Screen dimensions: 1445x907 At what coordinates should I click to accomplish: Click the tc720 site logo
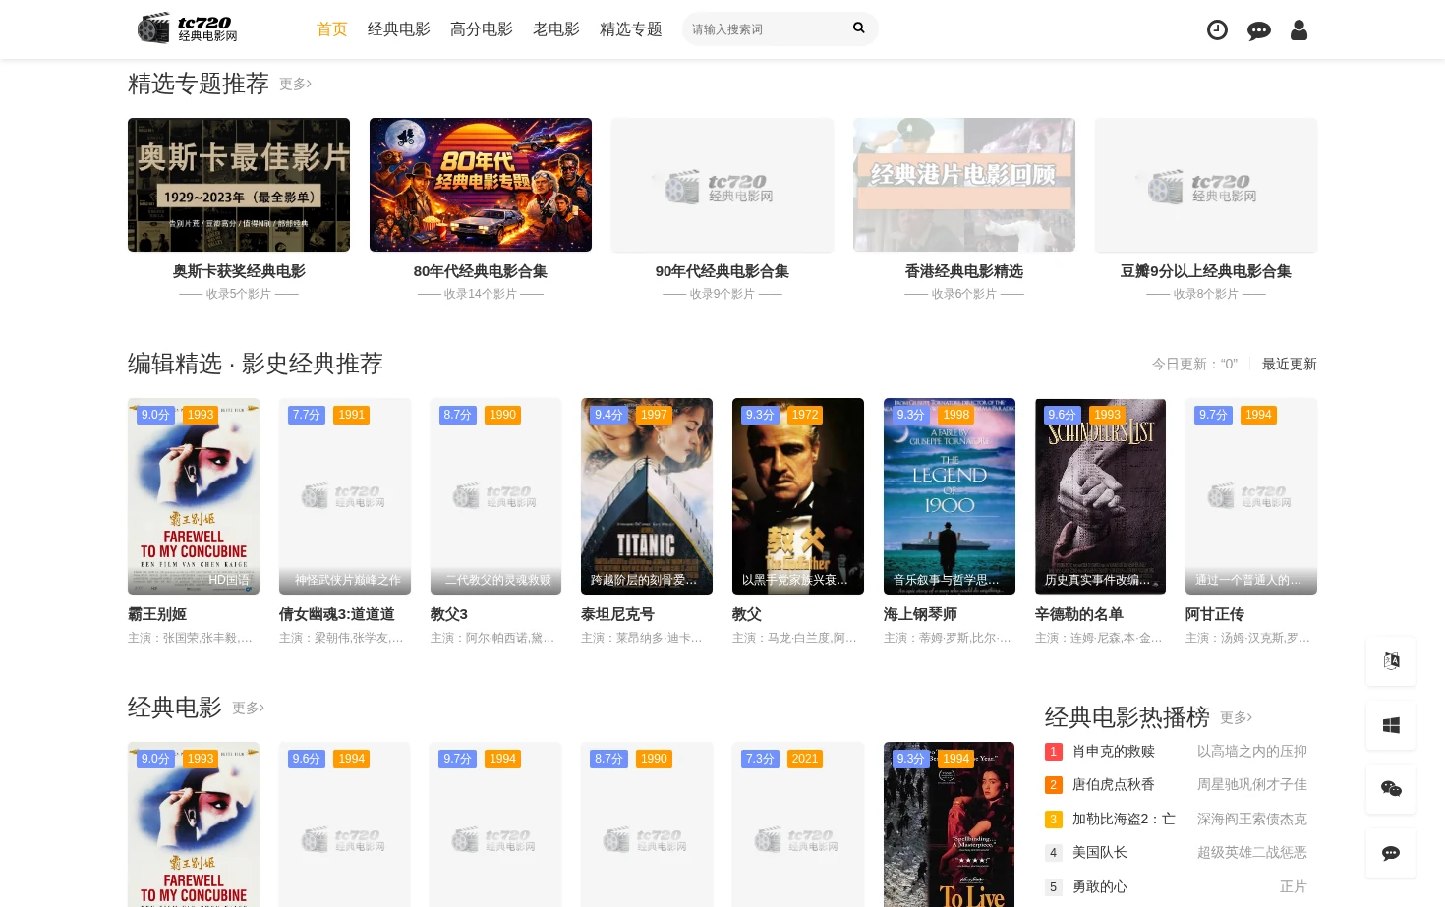click(188, 28)
